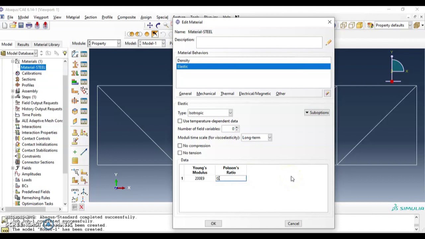
Task: Select Optimization Tasks in the model tree
Action: pyautogui.click(x=37, y=204)
